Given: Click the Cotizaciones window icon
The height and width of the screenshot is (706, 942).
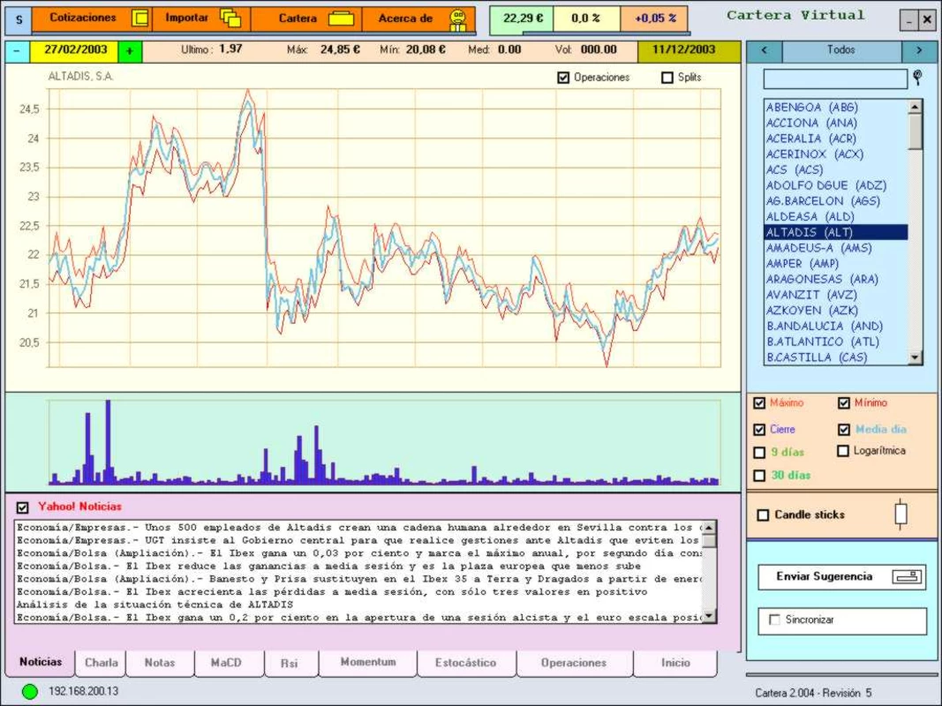Looking at the screenshot, I should point(139,18).
